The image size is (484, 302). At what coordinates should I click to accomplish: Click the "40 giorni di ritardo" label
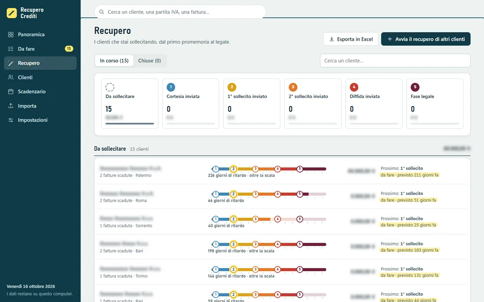point(226,226)
